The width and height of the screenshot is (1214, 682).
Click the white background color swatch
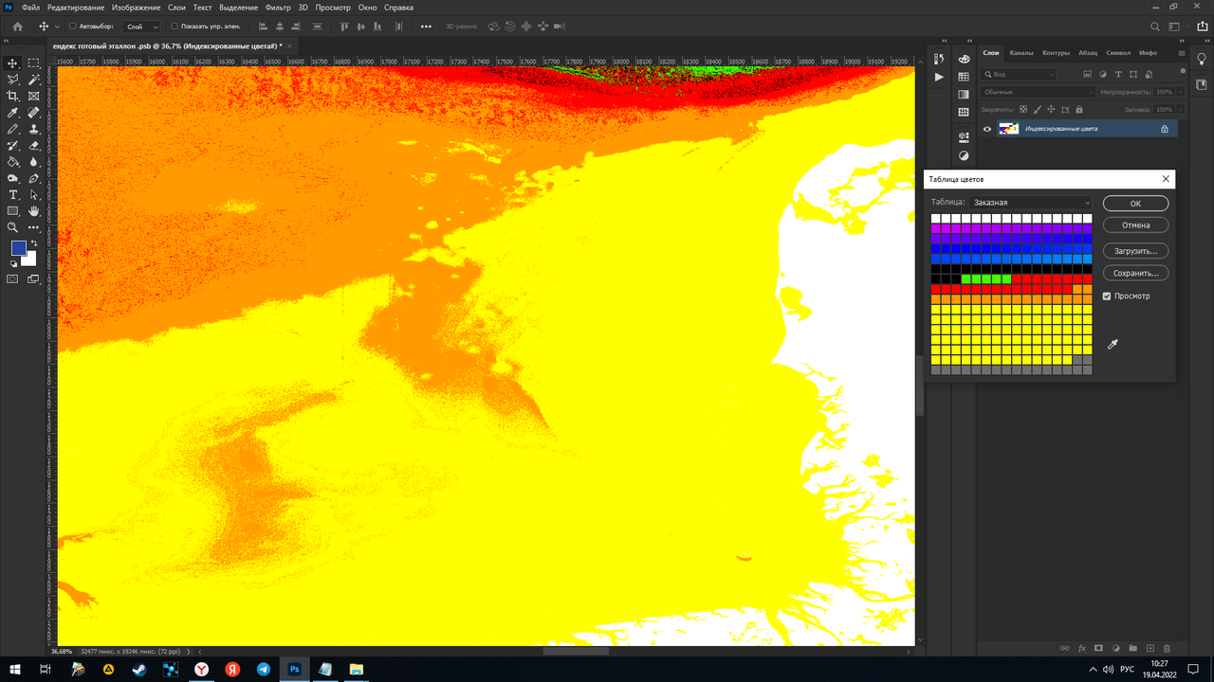31,260
